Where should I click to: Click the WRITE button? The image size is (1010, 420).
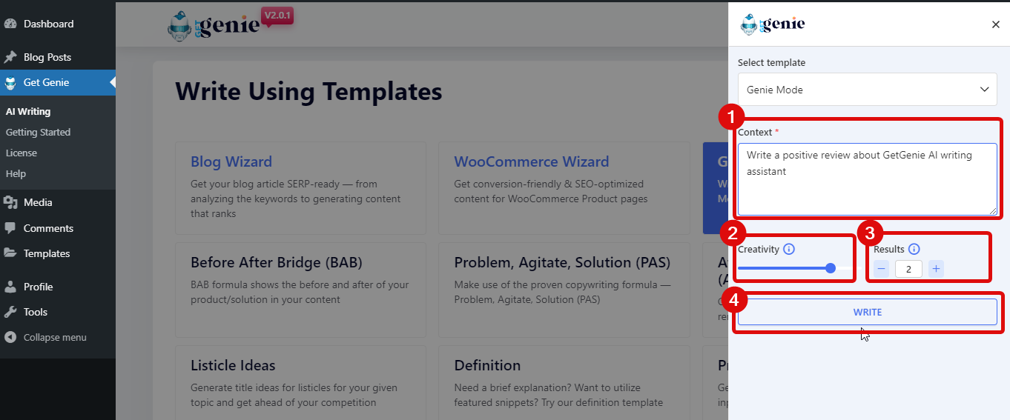click(x=867, y=312)
